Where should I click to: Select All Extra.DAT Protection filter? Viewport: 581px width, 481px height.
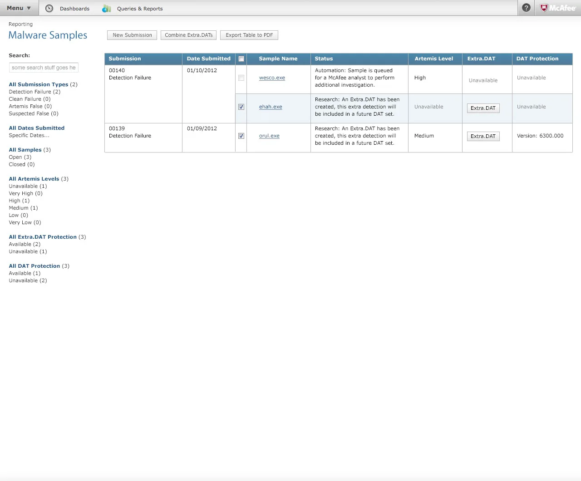point(43,237)
